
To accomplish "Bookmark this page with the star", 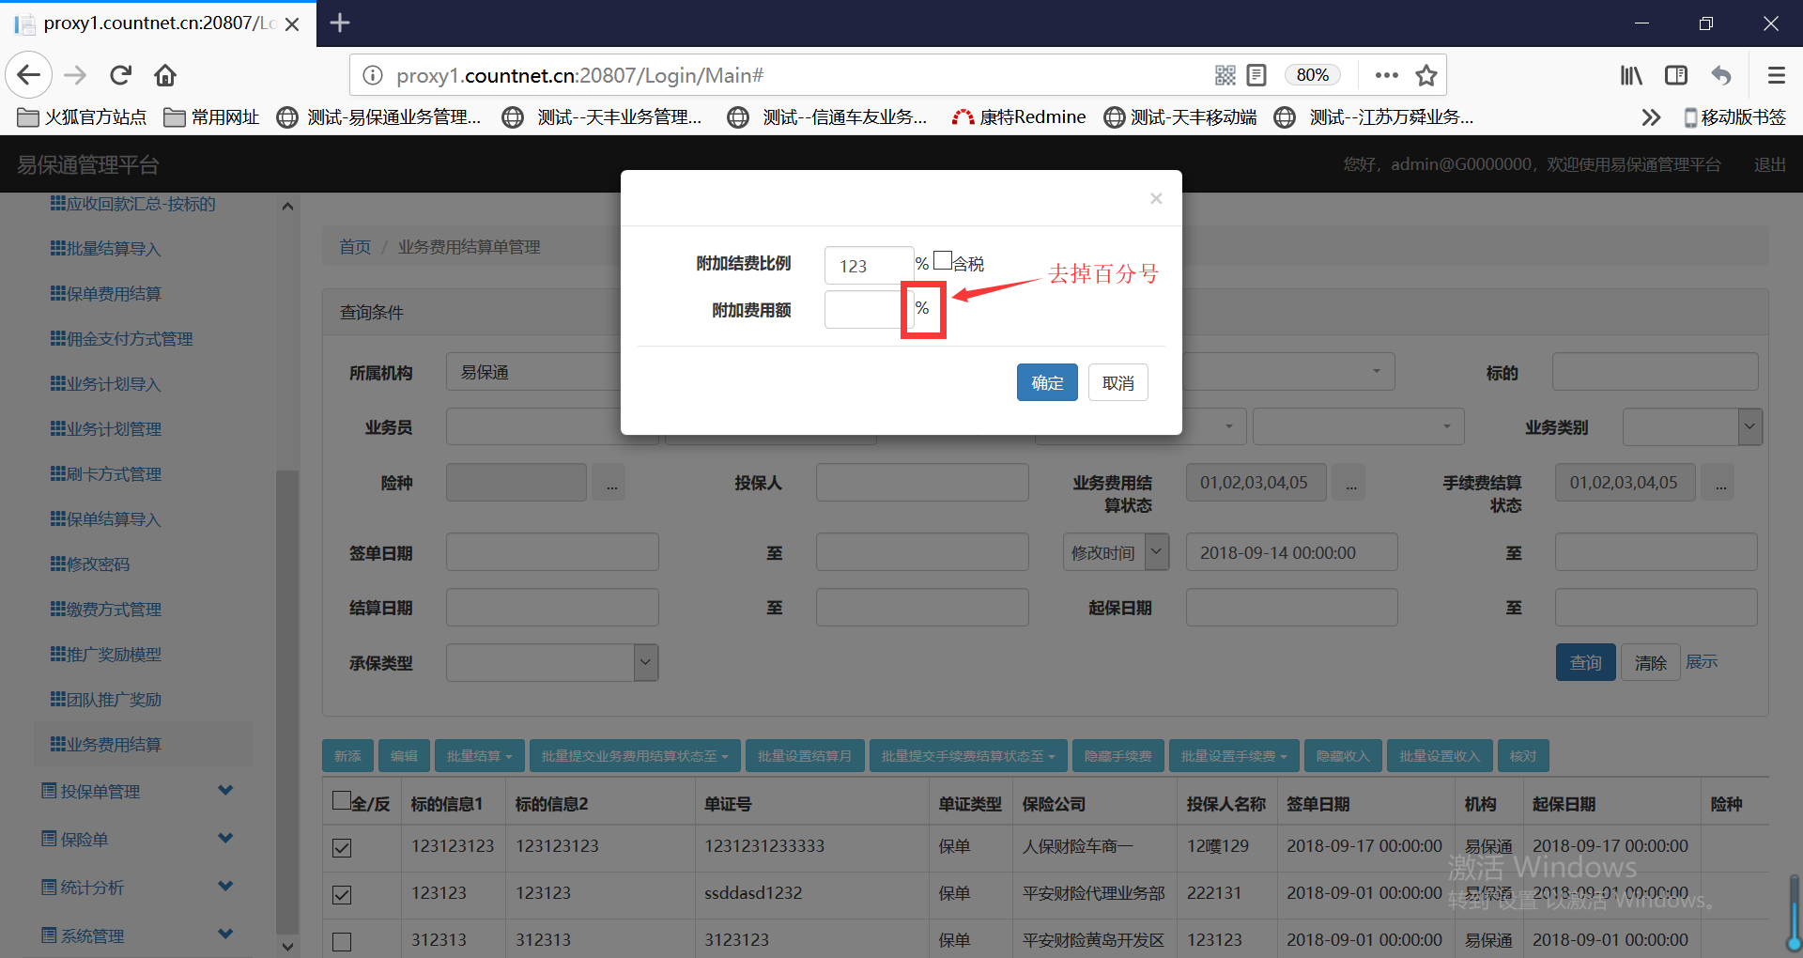I will 1426,75.
